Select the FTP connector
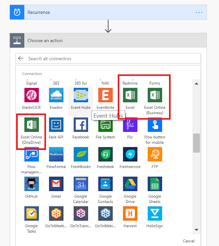The image size is (219, 246). [155, 154]
